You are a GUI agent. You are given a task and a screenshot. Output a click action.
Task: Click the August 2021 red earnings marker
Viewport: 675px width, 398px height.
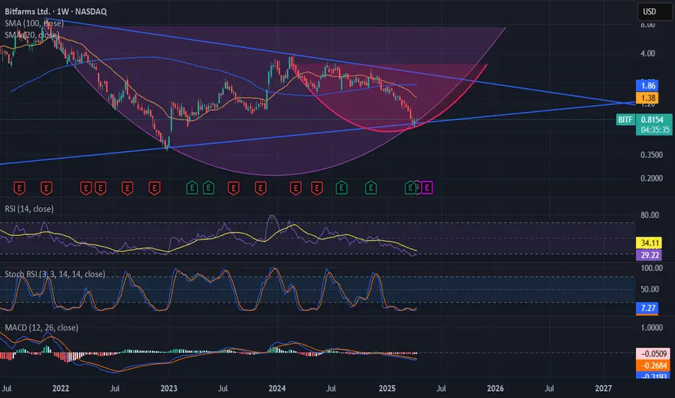pos(20,188)
